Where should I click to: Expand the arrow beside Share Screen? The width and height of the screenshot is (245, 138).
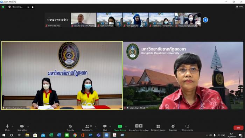[x=126, y=126]
